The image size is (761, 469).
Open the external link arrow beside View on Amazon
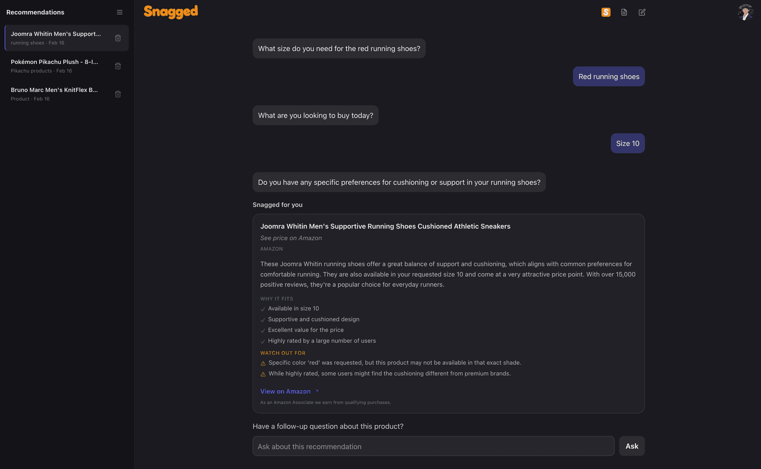(317, 390)
